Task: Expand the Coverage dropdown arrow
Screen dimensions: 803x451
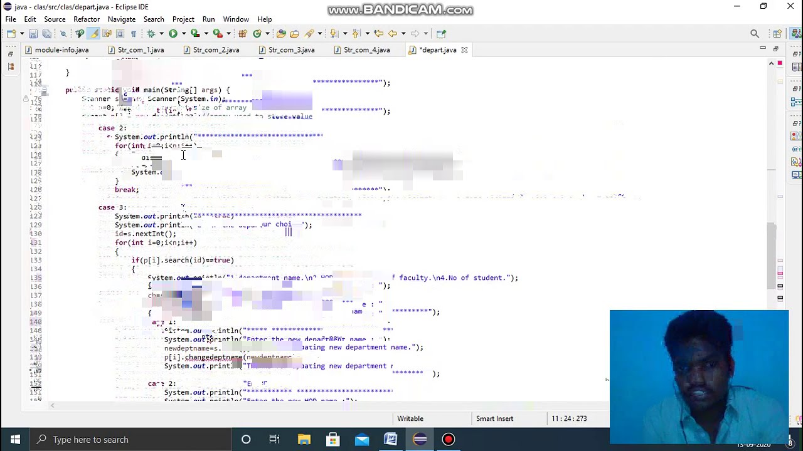Action: click(206, 33)
